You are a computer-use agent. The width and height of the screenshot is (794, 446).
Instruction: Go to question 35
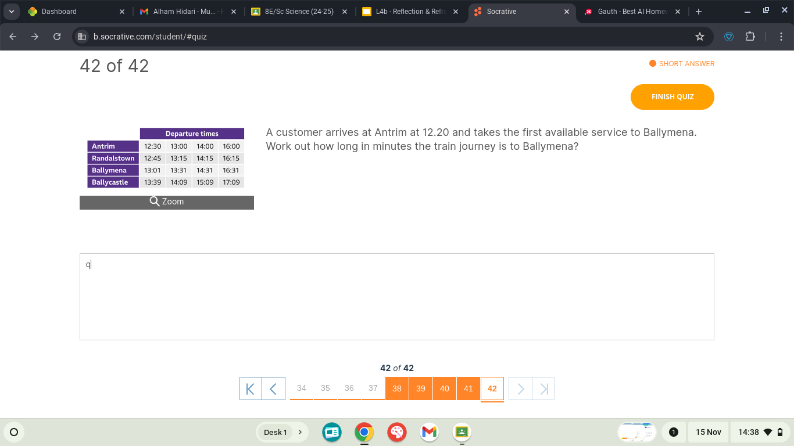(x=326, y=389)
